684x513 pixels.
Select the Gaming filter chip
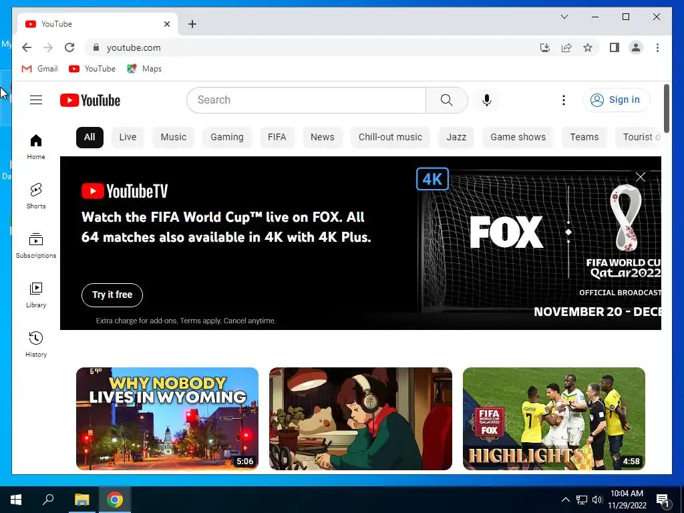(x=227, y=137)
